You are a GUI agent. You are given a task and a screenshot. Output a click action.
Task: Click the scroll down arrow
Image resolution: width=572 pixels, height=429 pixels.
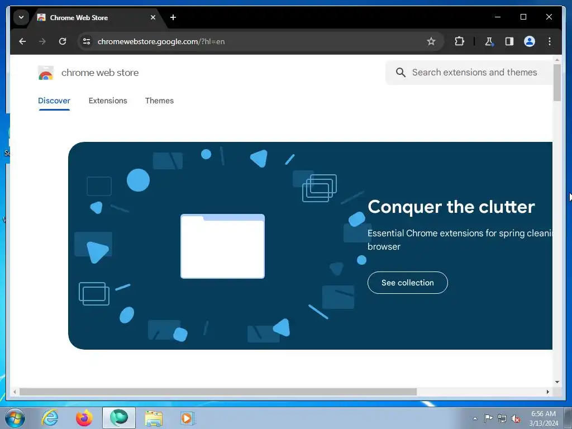[557, 382]
